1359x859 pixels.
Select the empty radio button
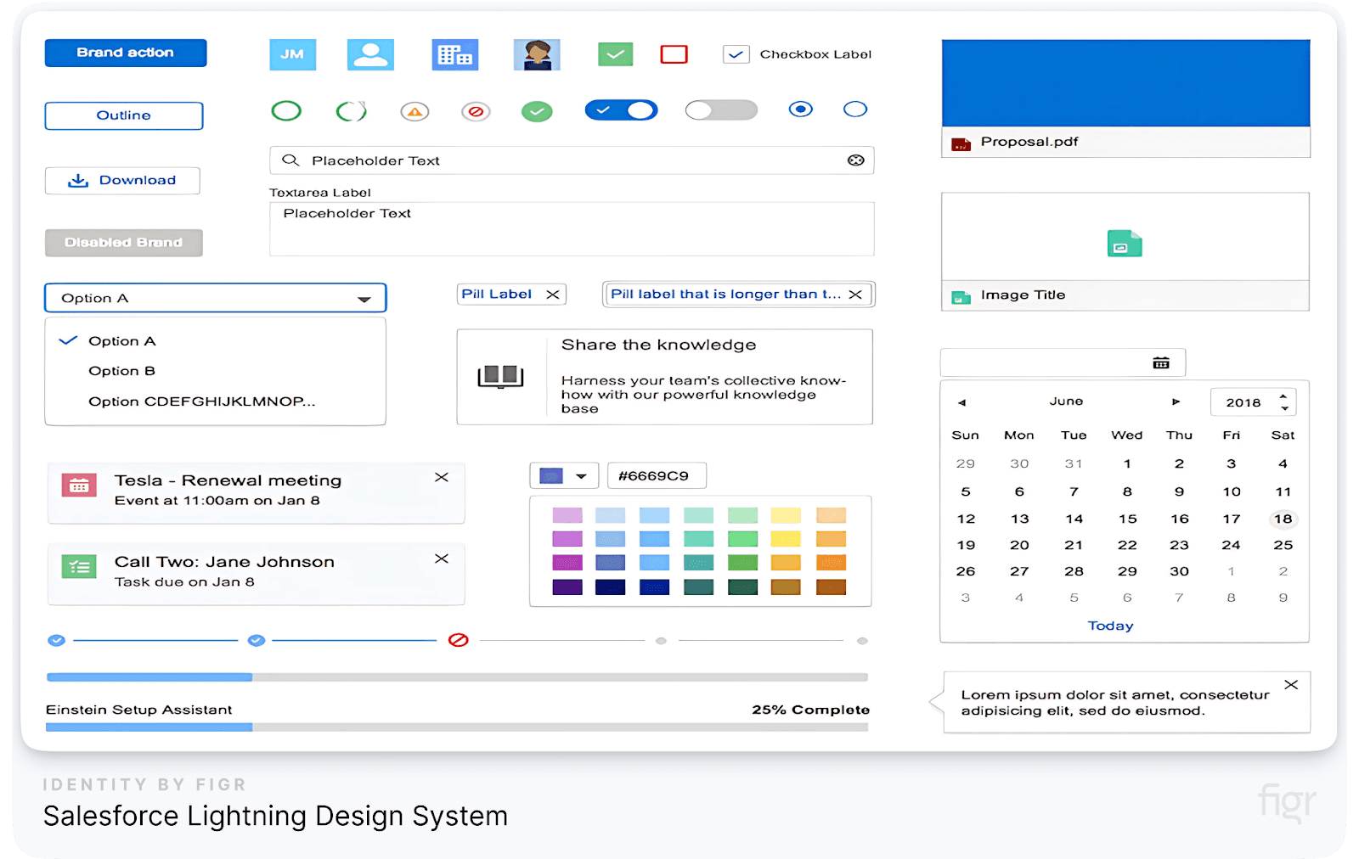855,109
